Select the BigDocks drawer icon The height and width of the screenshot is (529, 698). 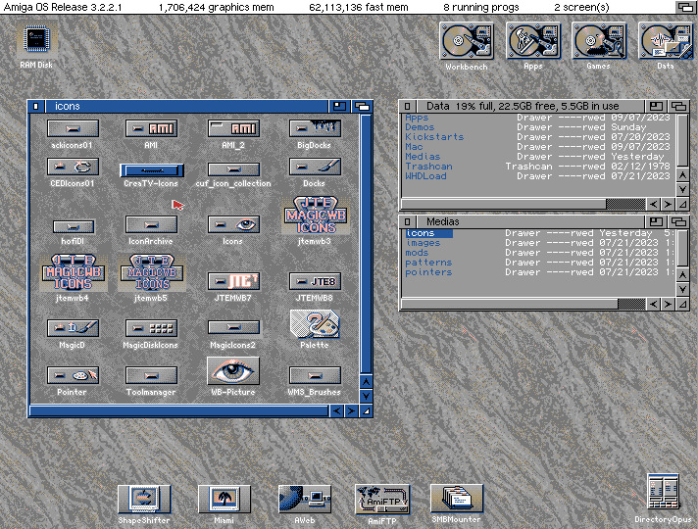[315, 129]
